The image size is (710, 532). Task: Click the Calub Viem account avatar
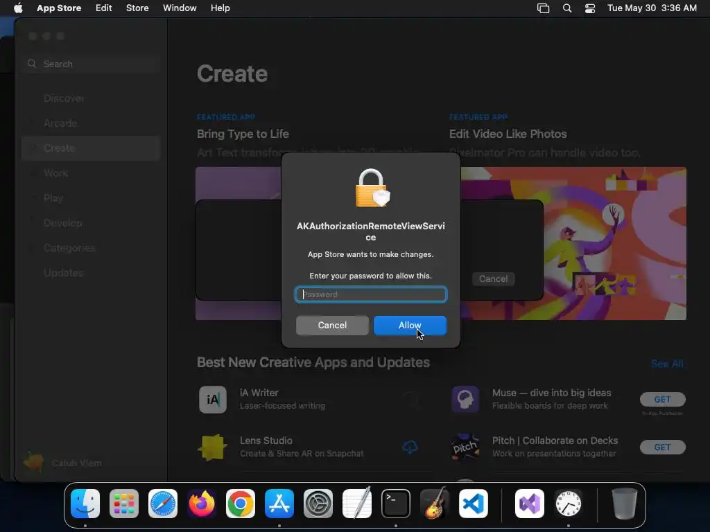pyautogui.click(x=33, y=462)
